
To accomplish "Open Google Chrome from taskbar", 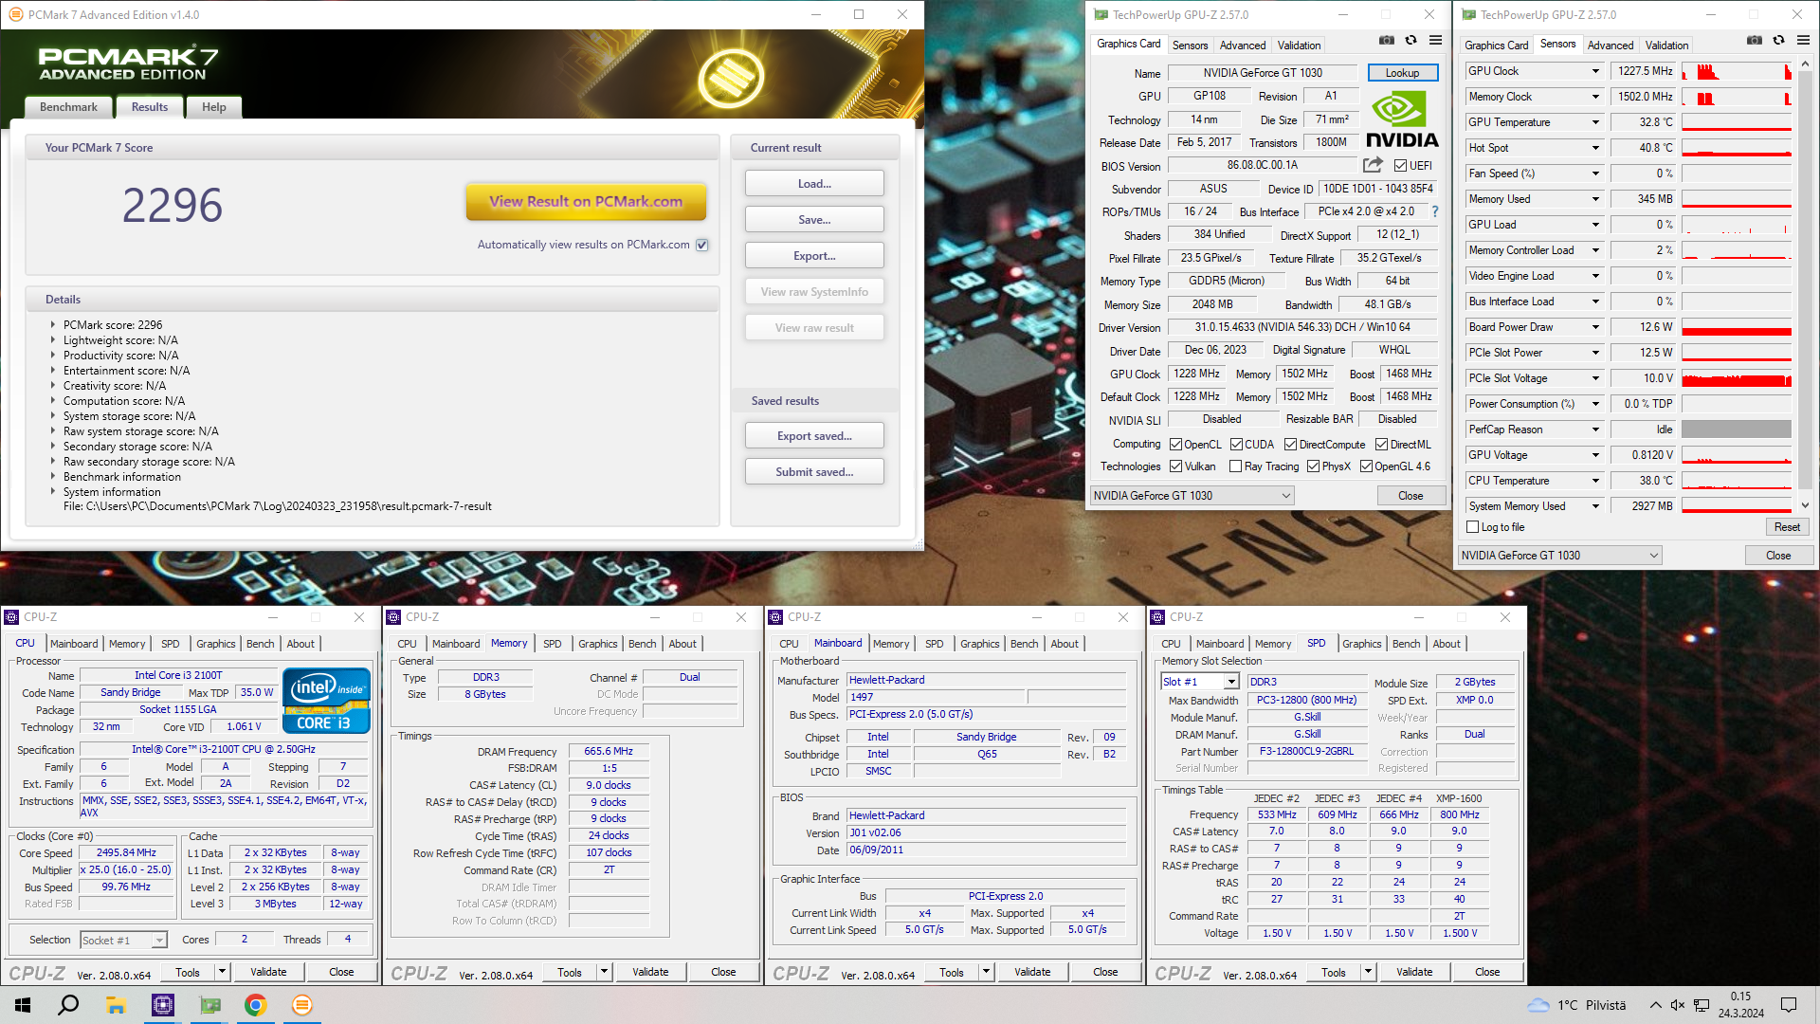I will (x=255, y=1005).
